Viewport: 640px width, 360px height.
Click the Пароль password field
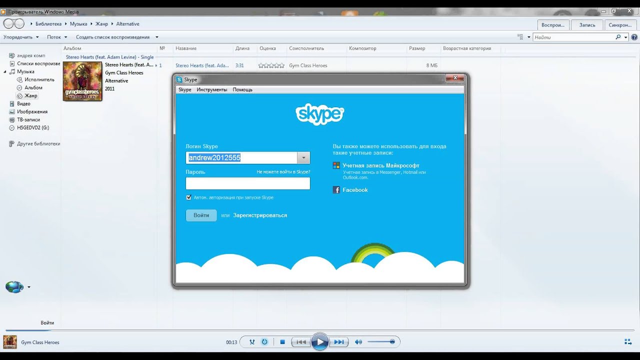248,183
